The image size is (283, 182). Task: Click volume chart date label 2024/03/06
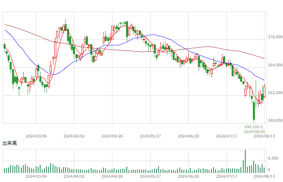(x=36, y=176)
